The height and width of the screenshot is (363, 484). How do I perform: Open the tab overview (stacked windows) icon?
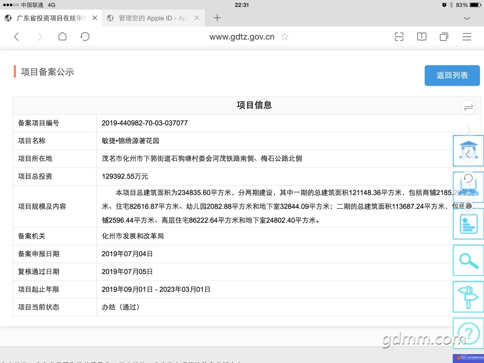click(444, 37)
